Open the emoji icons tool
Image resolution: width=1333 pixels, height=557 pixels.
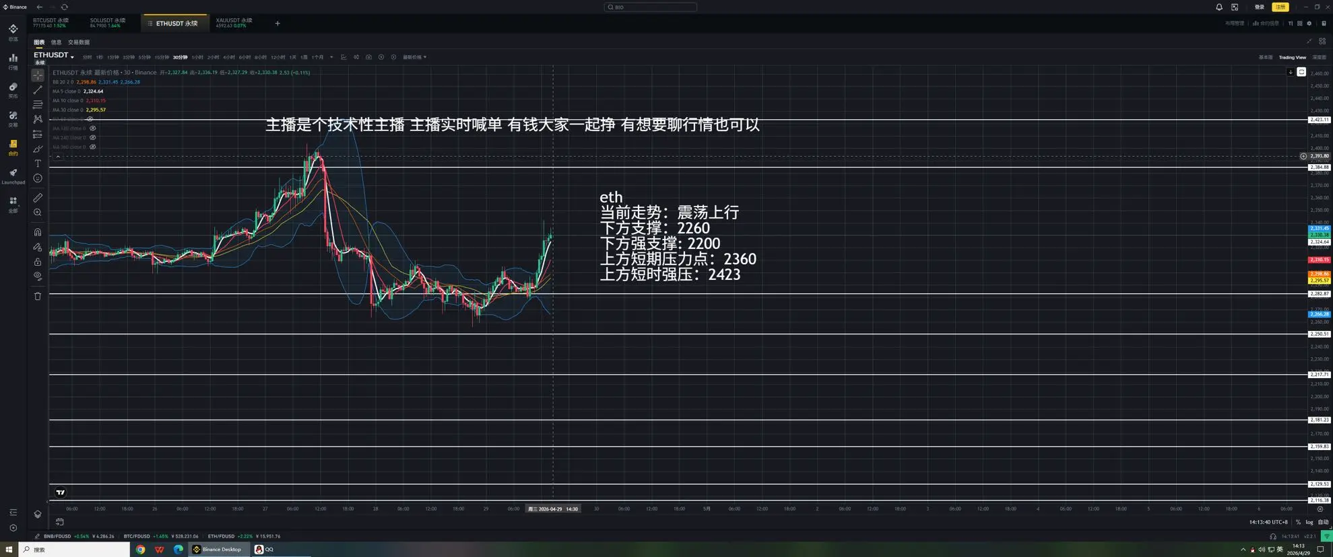coord(38,178)
